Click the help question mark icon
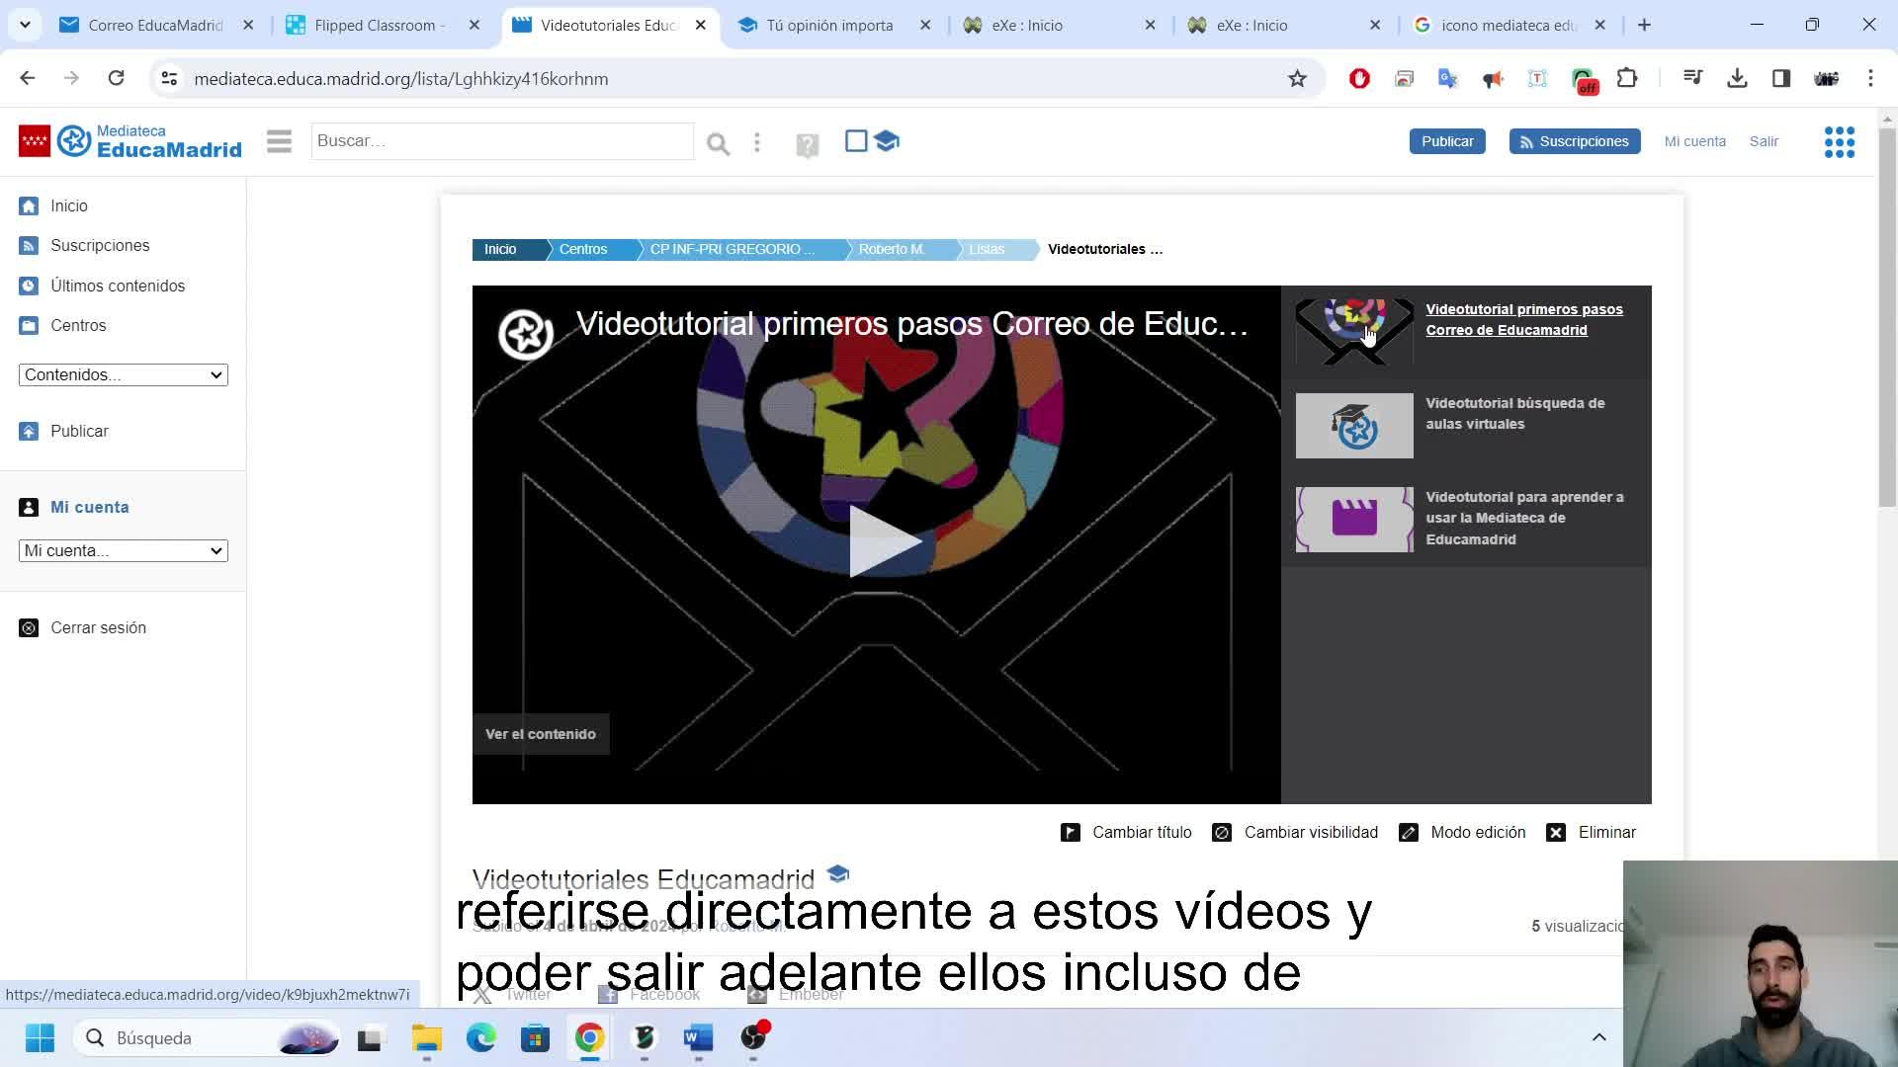Image resolution: width=1898 pixels, height=1067 pixels. pos(807,145)
